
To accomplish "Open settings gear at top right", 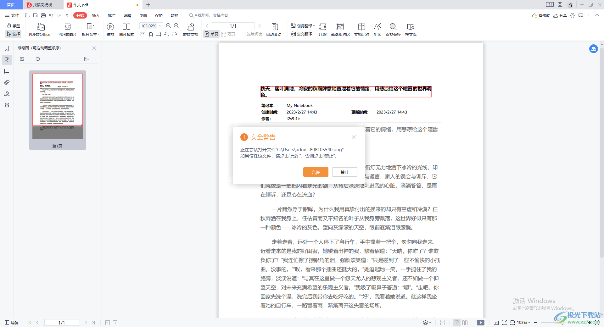I will point(573,15).
